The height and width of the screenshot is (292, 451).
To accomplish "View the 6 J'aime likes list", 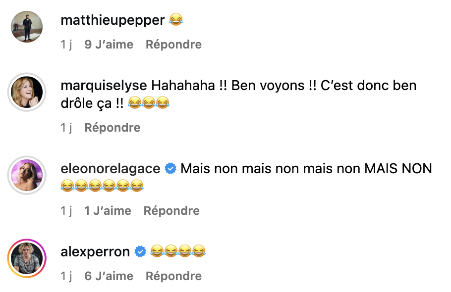I will point(109,276).
